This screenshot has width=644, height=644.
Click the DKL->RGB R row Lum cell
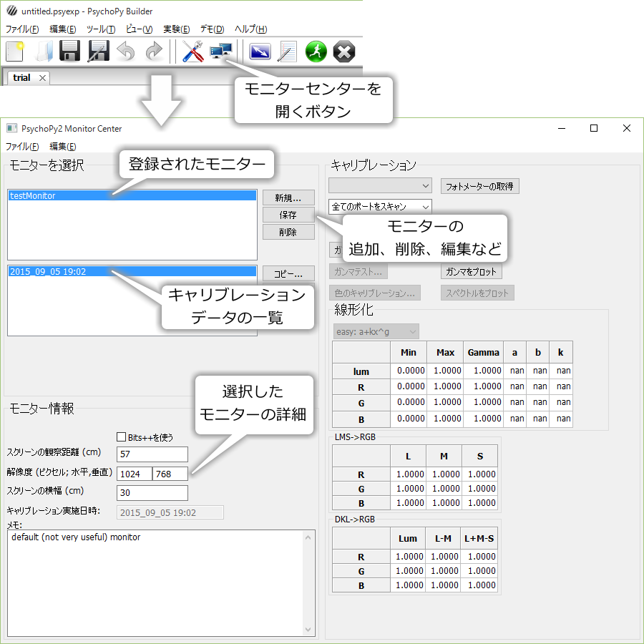pos(408,557)
